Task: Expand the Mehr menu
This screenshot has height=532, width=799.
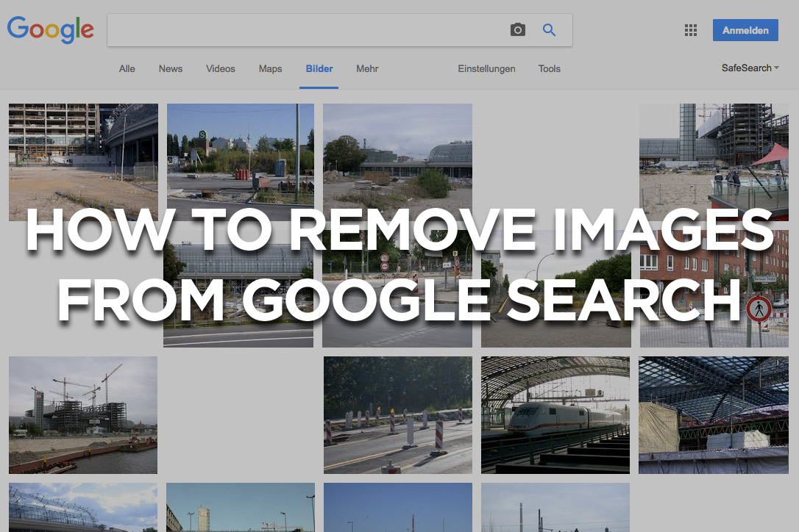Action: click(366, 68)
